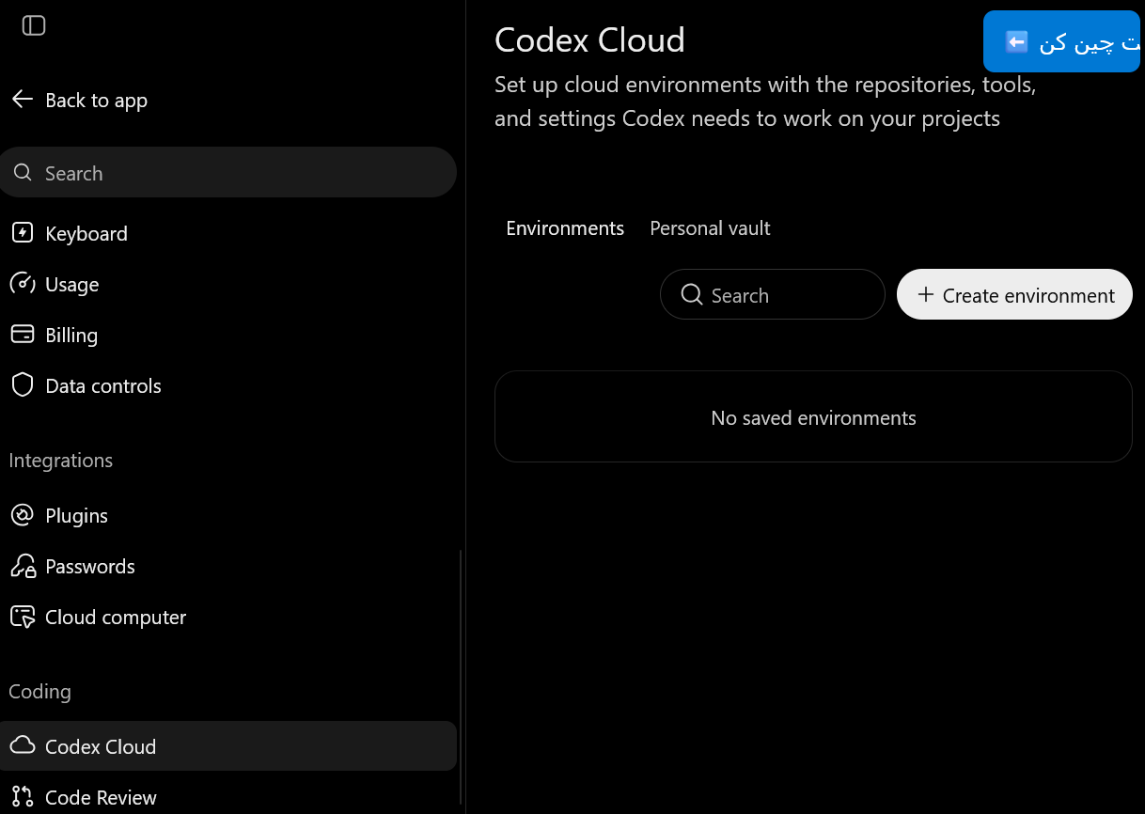
Task: Open Plugins via its sidebar icon
Action: [22, 515]
